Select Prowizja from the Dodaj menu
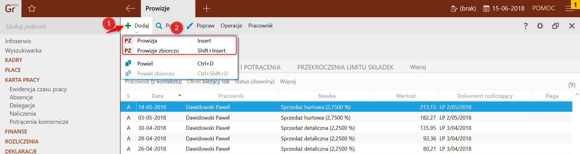This screenshot has width=580, height=154. click(x=147, y=41)
